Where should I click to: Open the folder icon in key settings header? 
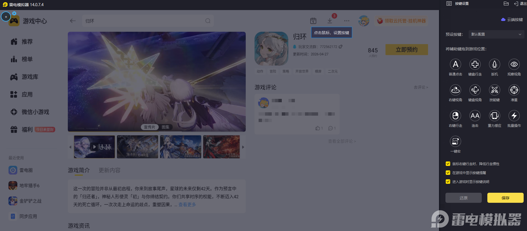[506, 4]
